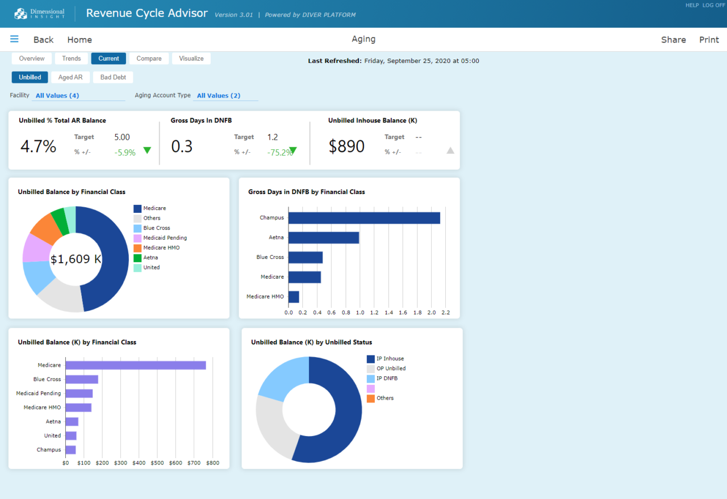Viewport: 727px width, 499px height.
Task: Click the Blue Cross color swatch in the legend
Action: 137,228
